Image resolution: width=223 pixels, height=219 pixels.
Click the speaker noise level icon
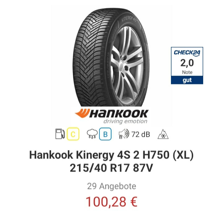[x=124, y=134]
